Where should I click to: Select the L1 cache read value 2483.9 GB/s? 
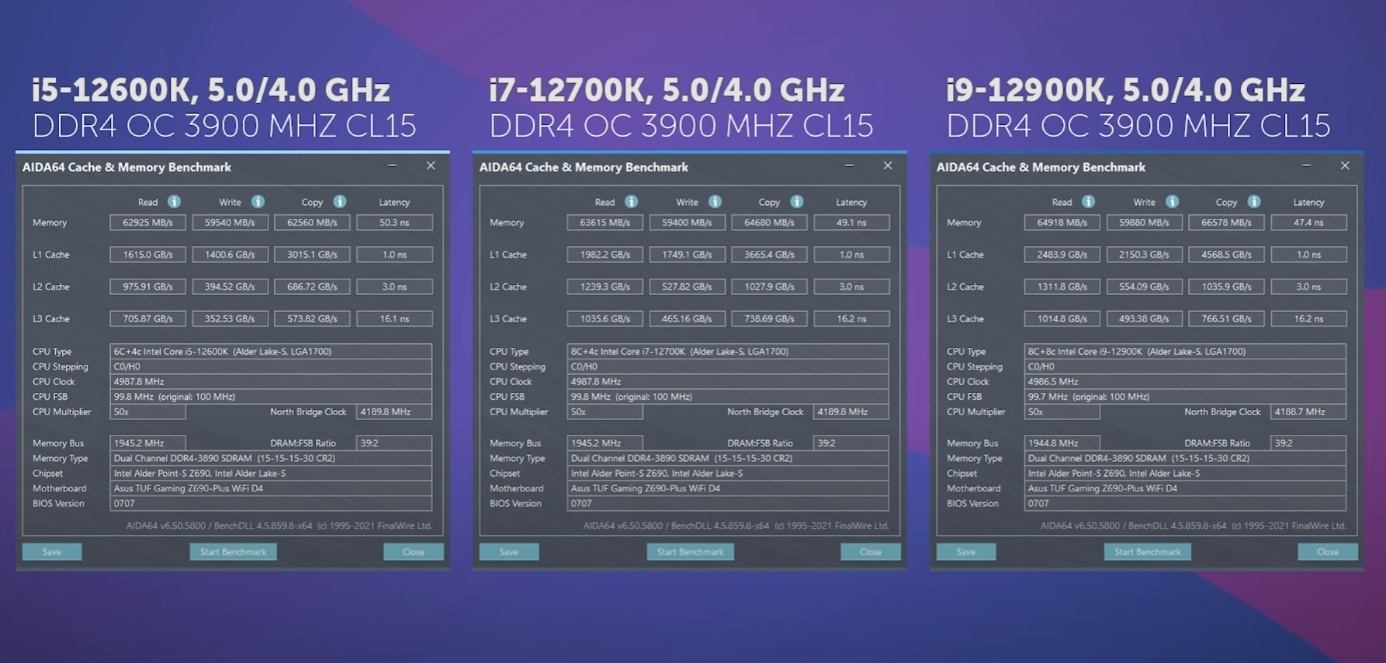pyautogui.click(x=1062, y=255)
